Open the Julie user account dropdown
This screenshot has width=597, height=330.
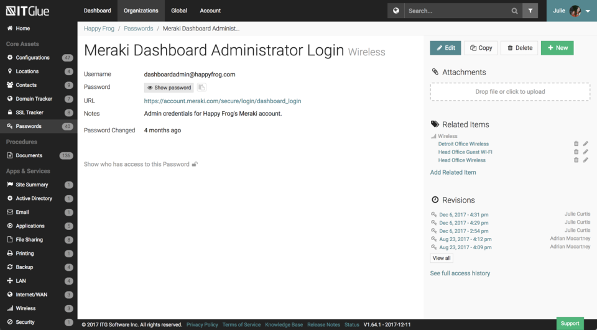571,11
